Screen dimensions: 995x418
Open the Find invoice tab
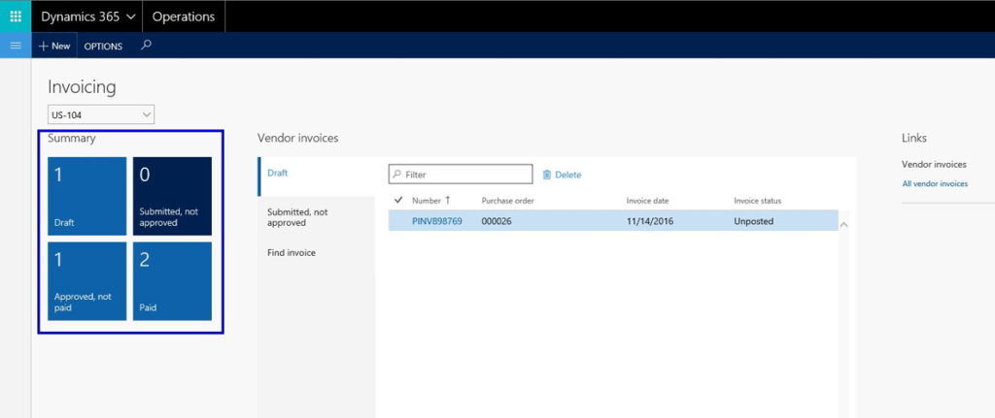pyautogui.click(x=292, y=252)
